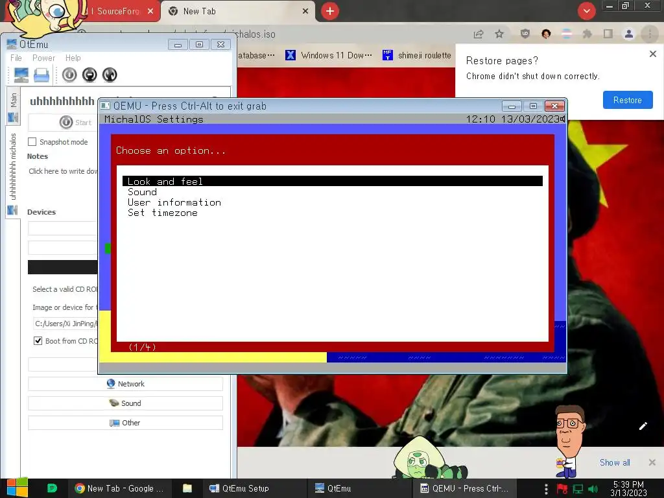
Task: Expand the Other device section
Action: [125, 423]
